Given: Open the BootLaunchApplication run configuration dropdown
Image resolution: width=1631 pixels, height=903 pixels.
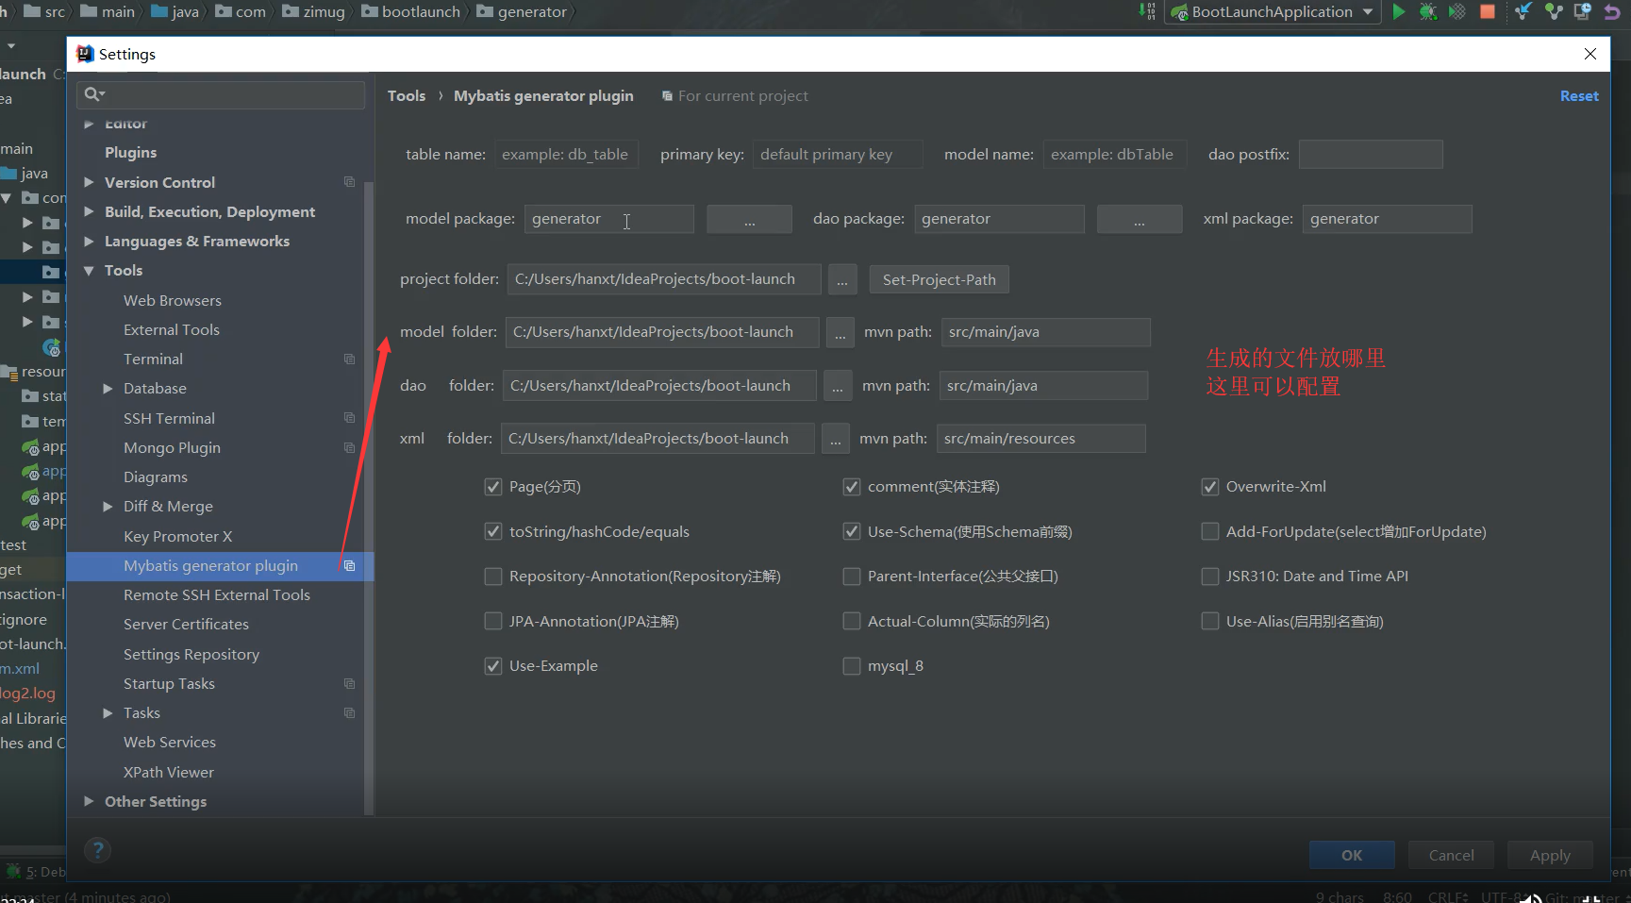Looking at the screenshot, I should coord(1273,12).
